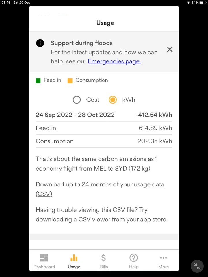Open the Emergencies page link
The width and height of the screenshot is (208, 277).
(114, 61)
